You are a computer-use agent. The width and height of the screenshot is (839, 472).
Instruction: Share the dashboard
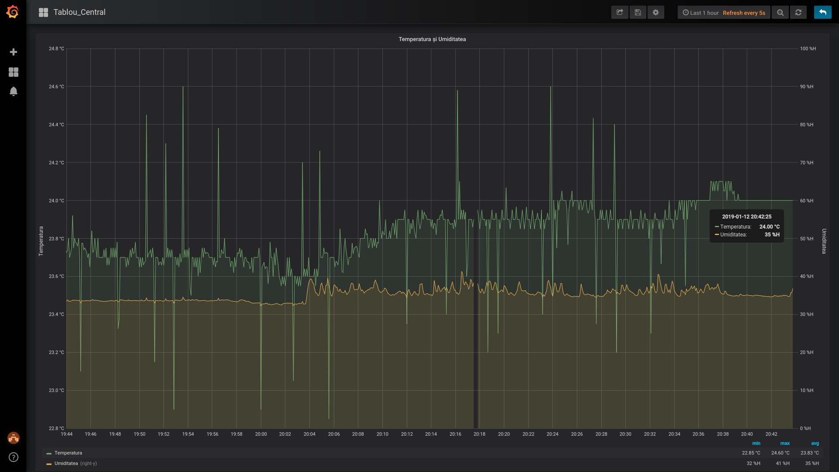(x=620, y=12)
